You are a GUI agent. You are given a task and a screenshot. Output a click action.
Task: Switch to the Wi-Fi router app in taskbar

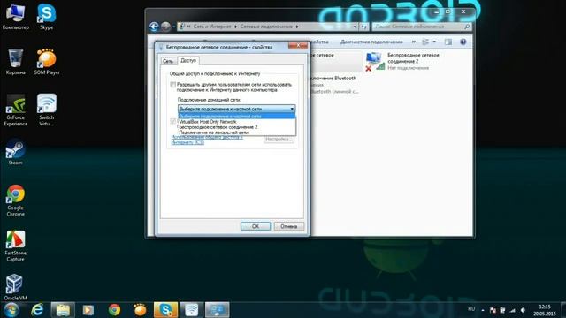[192, 310]
